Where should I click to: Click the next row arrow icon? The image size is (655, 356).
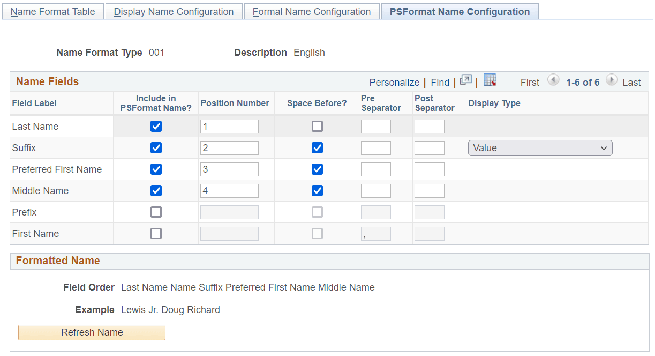(x=611, y=80)
